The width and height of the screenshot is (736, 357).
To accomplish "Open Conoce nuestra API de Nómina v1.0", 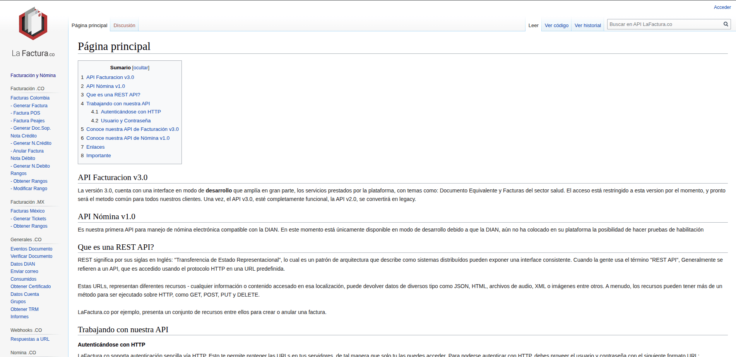I will pos(128,138).
